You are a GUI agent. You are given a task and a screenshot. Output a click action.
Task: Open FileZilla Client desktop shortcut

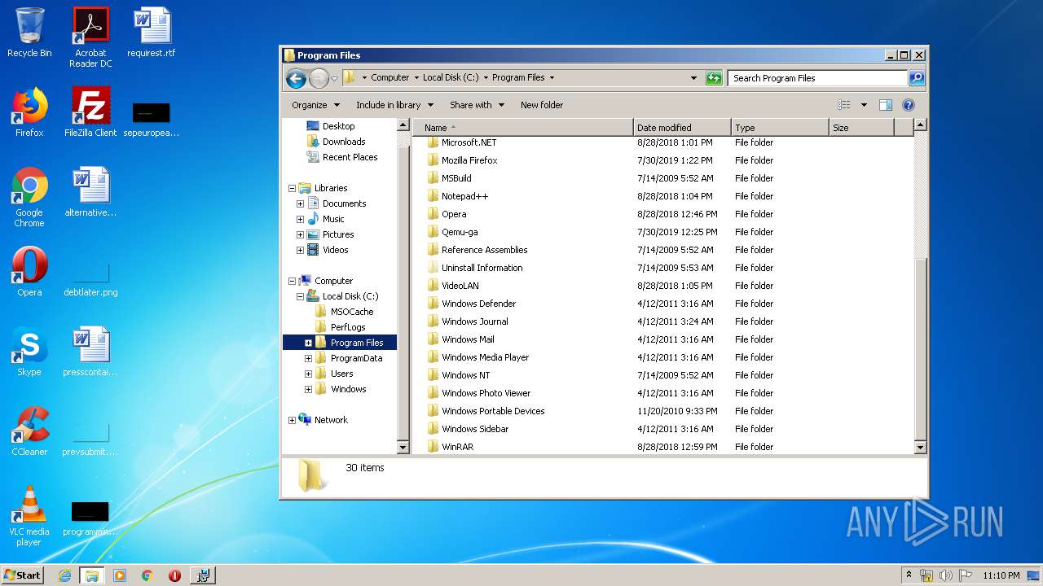[x=90, y=112]
